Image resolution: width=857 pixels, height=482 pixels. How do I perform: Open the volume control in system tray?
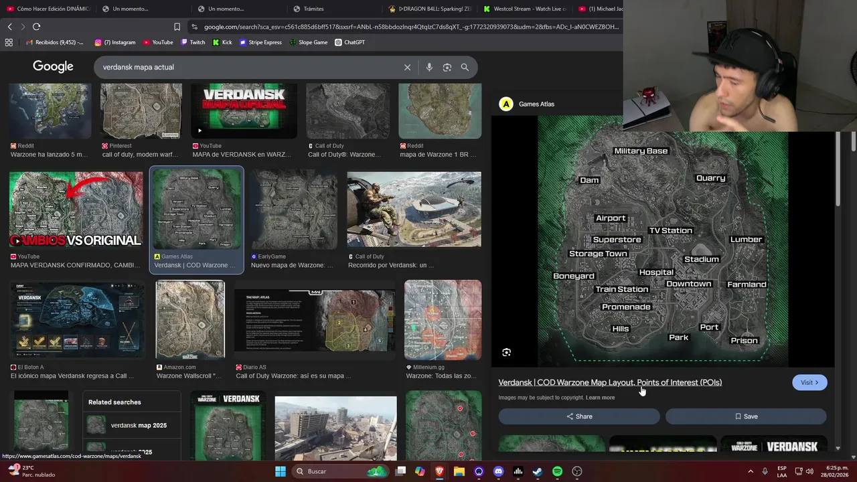point(810,471)
